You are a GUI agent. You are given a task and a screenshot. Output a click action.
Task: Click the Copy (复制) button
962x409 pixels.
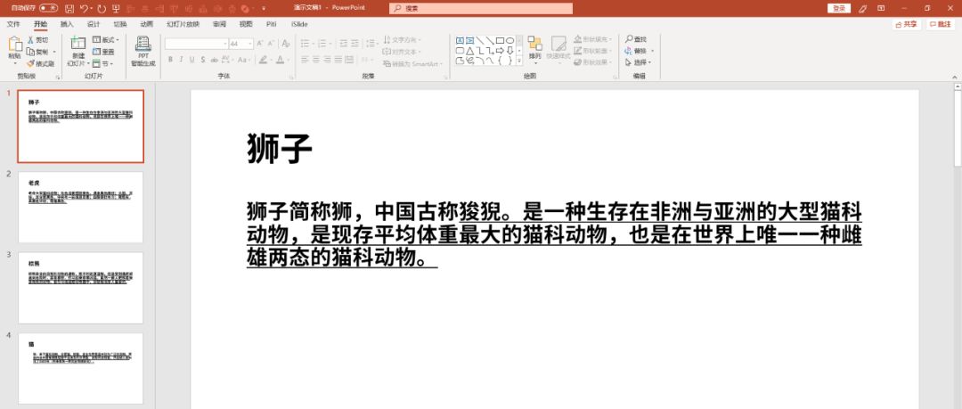click(38, 52)
